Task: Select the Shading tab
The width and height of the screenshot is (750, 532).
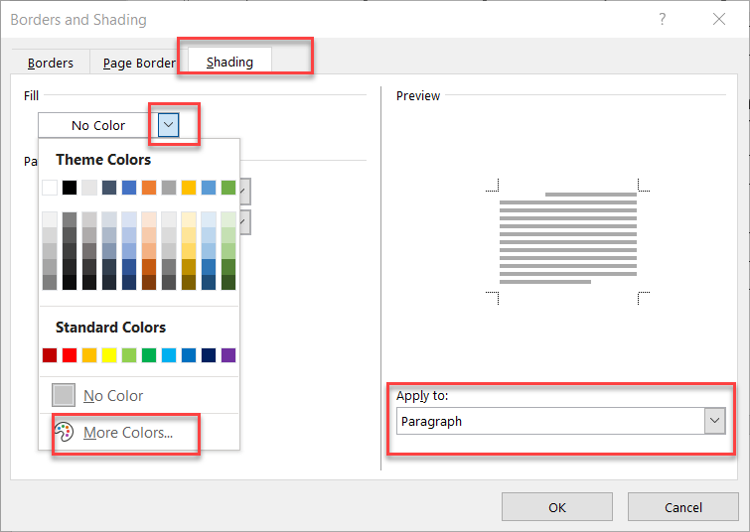Action: [229, 63]
